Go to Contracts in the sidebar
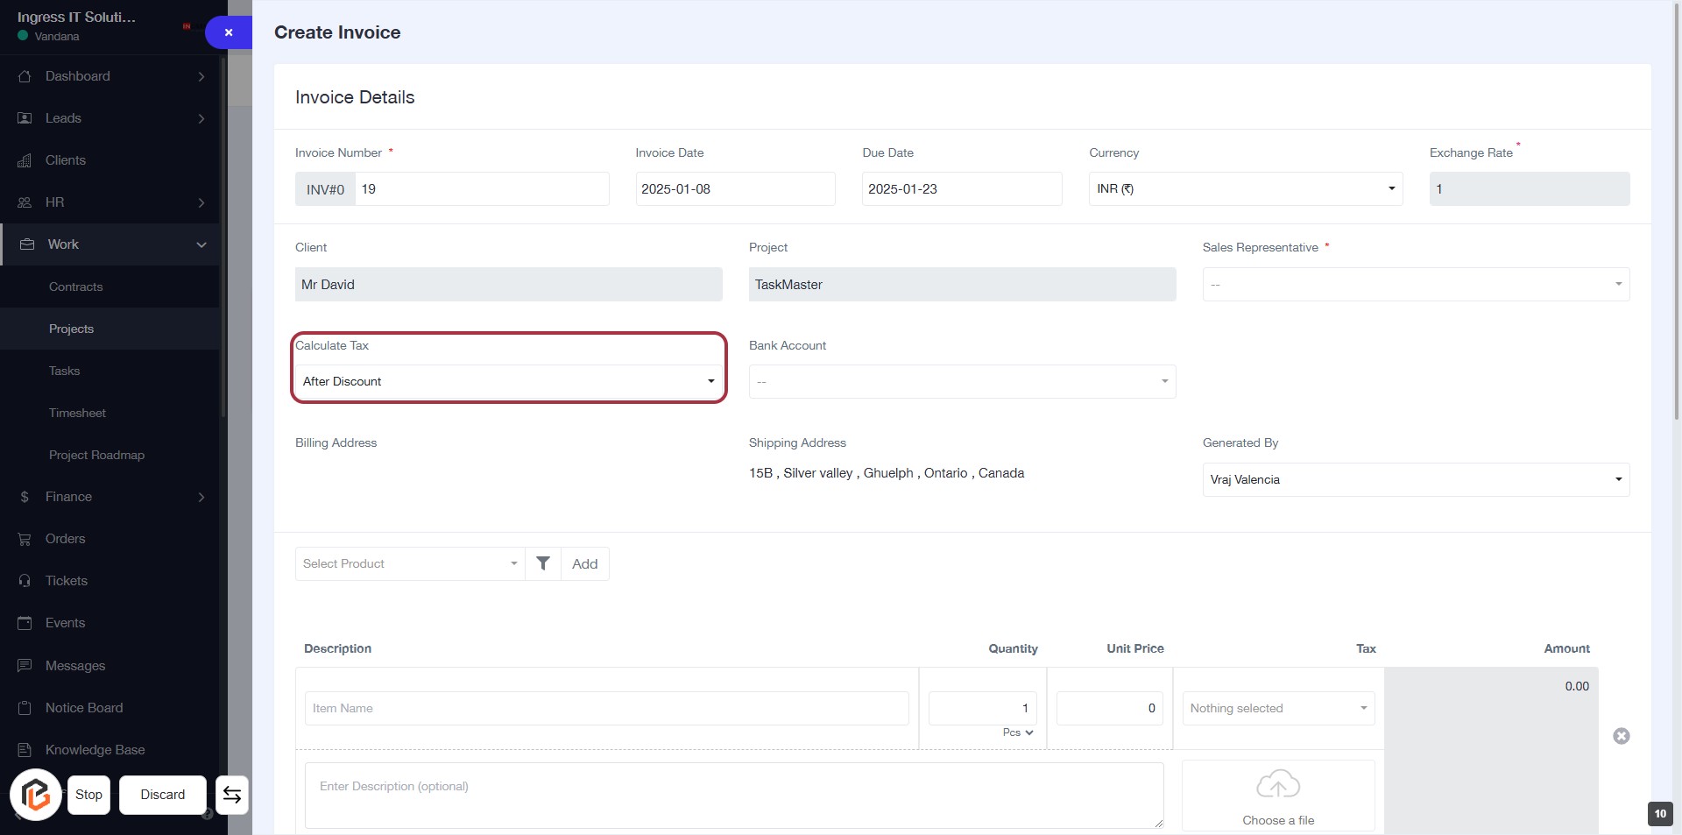The image size is (1682, 835). (x=76, y=287)
